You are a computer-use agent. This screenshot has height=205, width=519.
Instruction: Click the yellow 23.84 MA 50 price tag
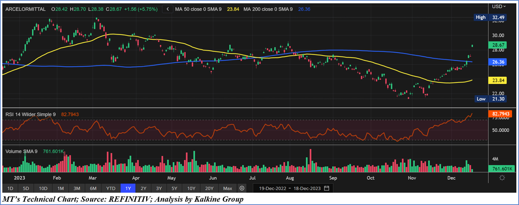[498, 81]
